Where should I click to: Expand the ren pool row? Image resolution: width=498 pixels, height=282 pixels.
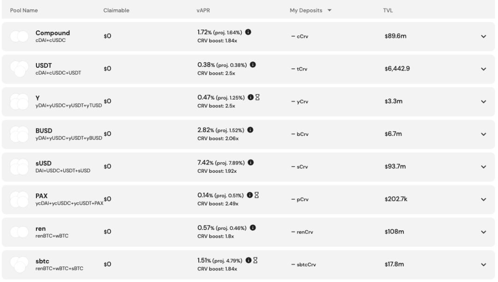pyautogui.click(x=483, y=232)
